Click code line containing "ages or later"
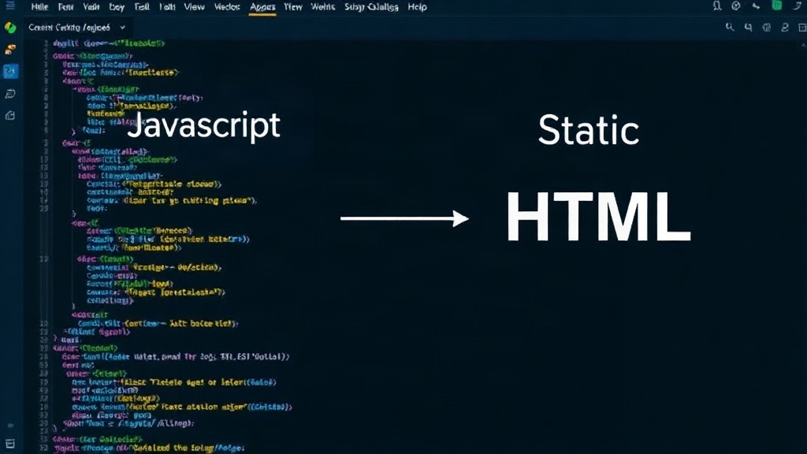The width and height of the screenshot is (807, 454). click(x=174, y=382)
